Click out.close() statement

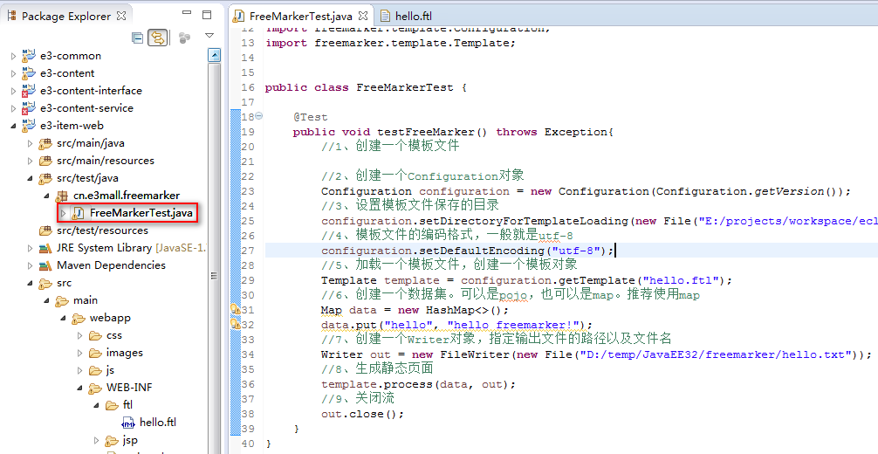362,414
